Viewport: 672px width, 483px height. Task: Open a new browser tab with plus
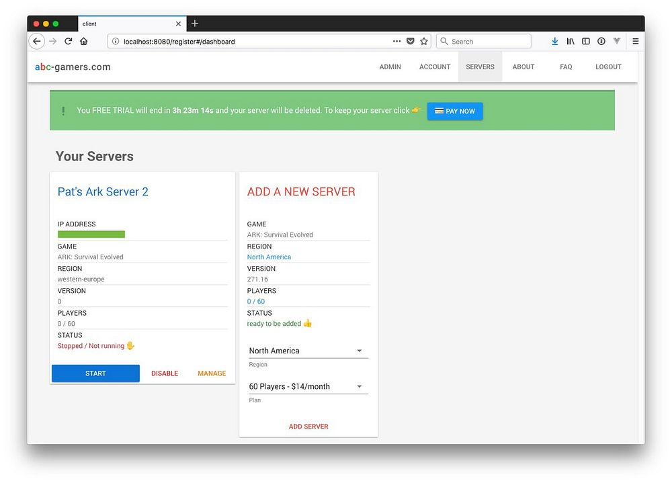[x=195, y=24]
